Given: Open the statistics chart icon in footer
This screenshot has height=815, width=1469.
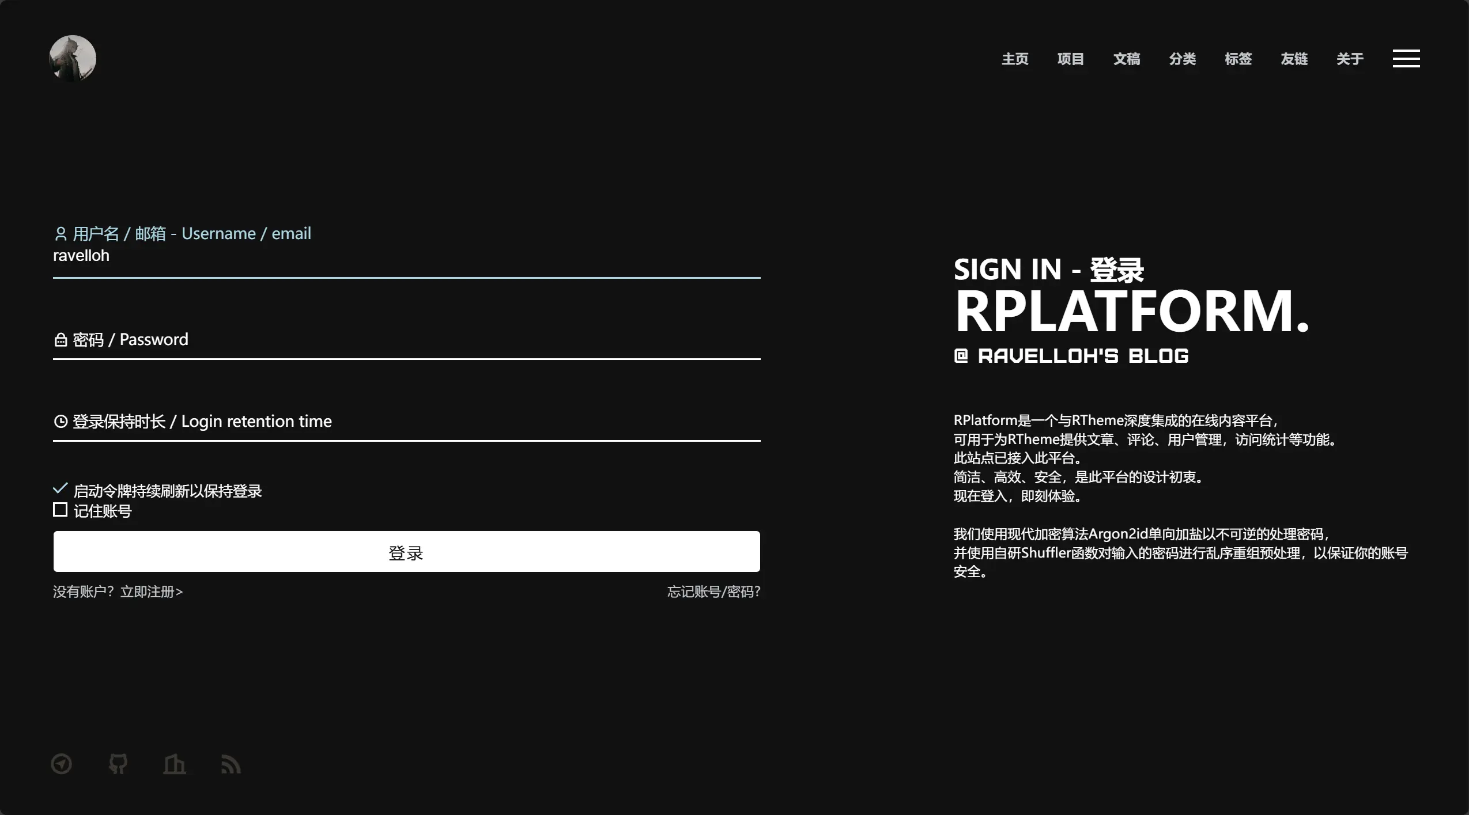Looking at the screenshot, I should tap(175, 764).
